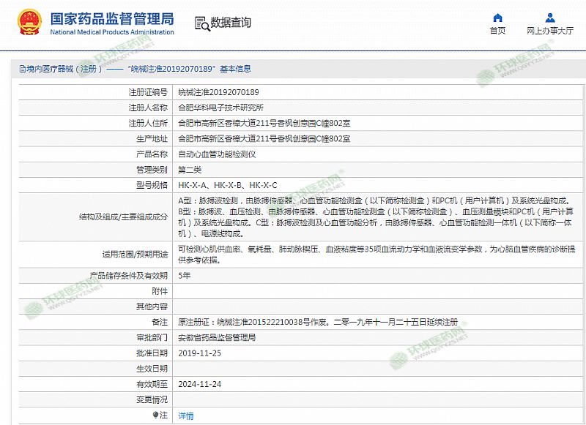Click approving authority 安徽省药品监督管理局
The image size is (586, 425).
217,338
